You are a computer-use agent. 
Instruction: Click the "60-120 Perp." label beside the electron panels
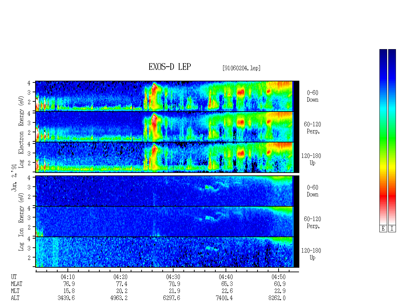pyautogui.click(x=312, y=128)
